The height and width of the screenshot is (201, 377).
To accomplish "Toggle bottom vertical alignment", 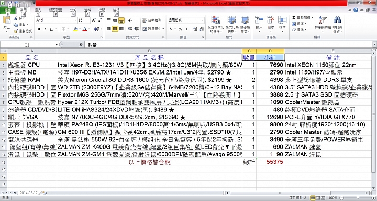I will (121, 20).
